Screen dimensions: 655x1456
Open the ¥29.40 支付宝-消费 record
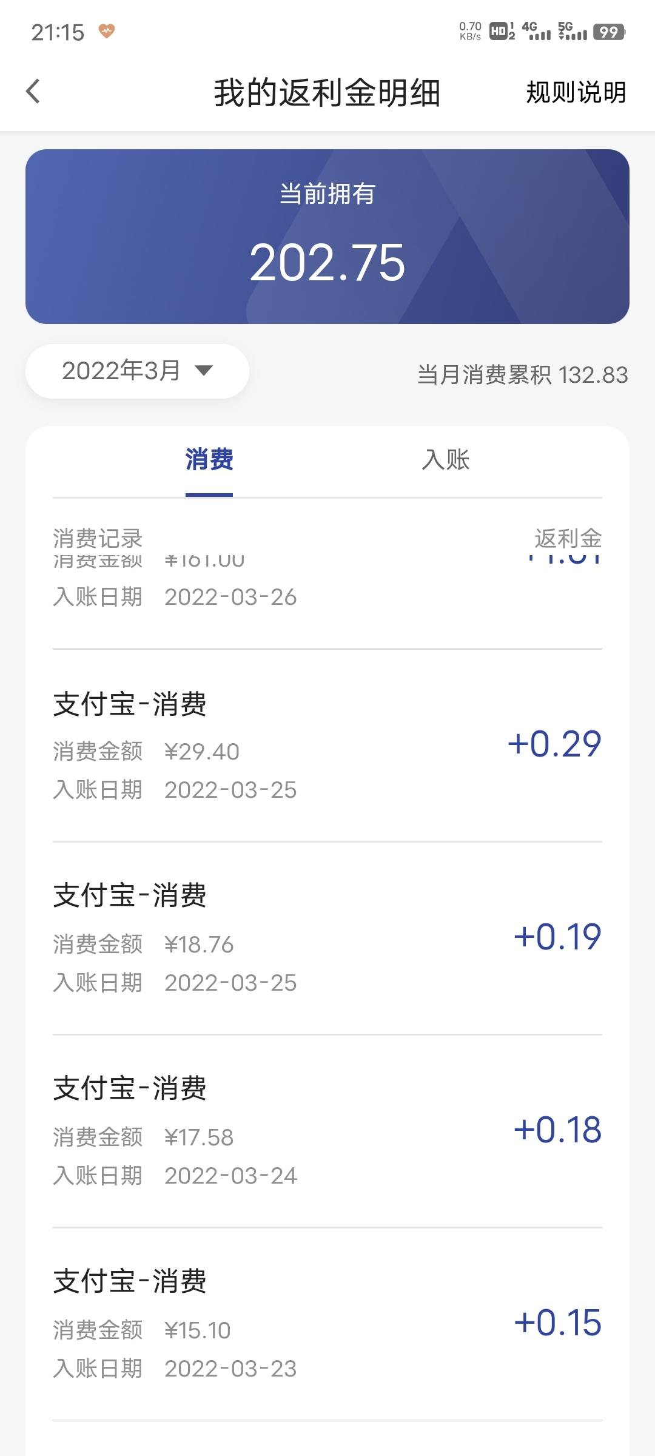327,746
